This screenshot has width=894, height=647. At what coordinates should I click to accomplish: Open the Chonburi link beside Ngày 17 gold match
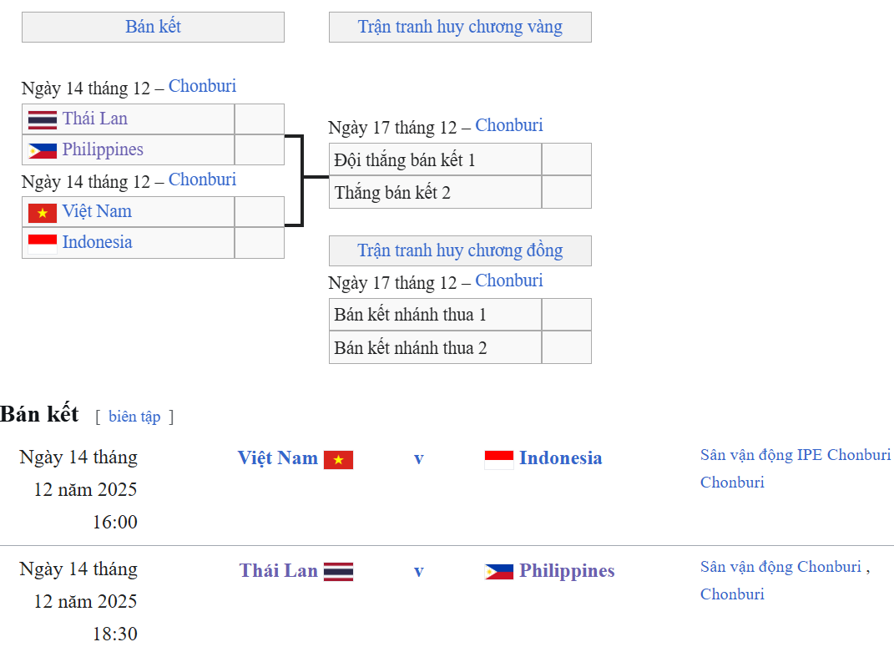coord(509,125)
